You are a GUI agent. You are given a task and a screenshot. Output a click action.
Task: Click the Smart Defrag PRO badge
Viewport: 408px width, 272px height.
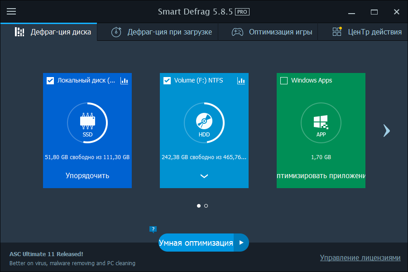point(242,12)
